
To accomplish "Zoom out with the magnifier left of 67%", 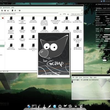I will tap(61, 14).
